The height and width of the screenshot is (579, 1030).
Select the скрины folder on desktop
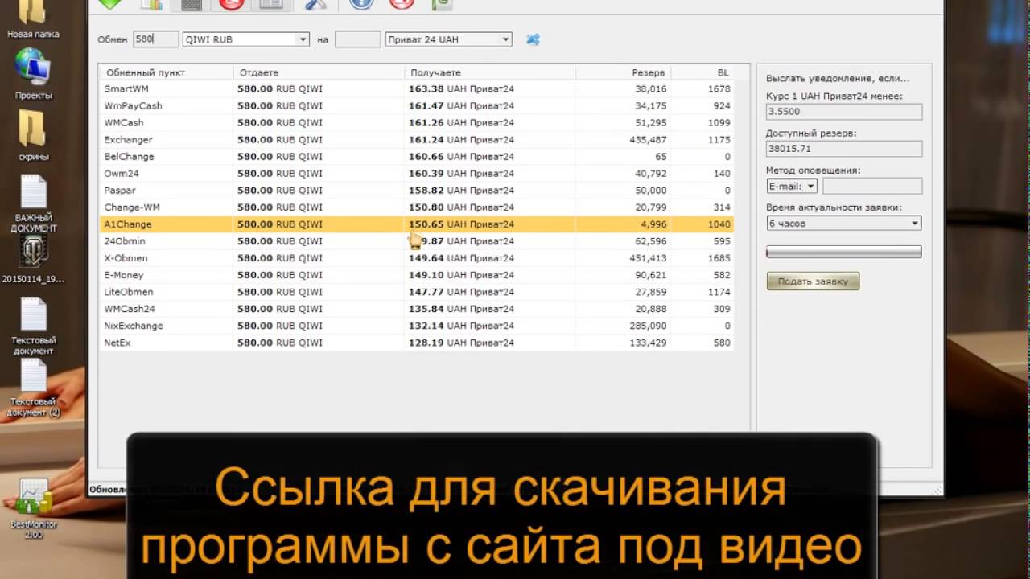click(33, 135)
